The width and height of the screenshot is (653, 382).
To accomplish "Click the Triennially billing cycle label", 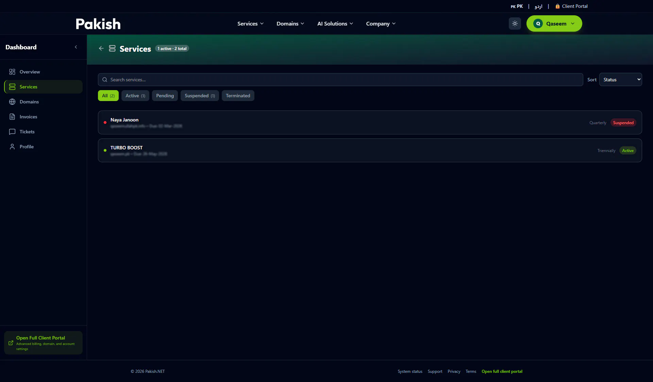I will coord(606,151).
